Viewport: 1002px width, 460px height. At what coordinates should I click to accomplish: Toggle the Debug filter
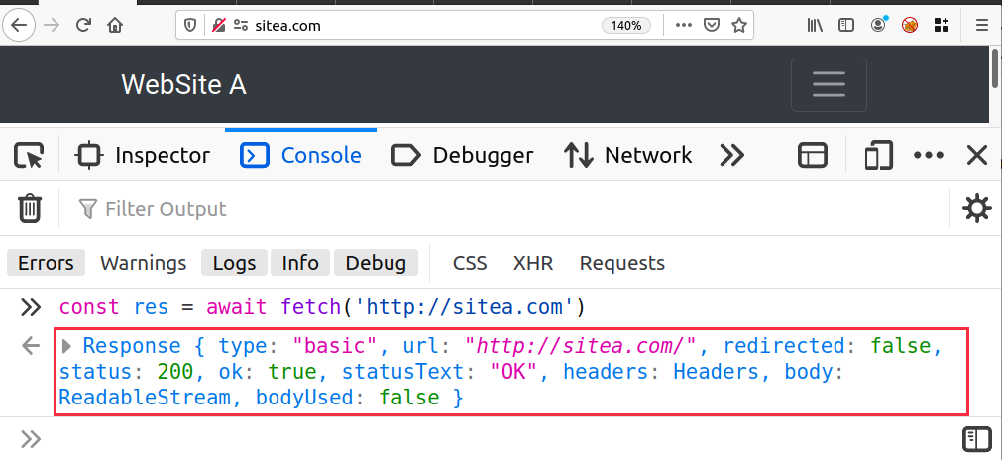point(376,263)
